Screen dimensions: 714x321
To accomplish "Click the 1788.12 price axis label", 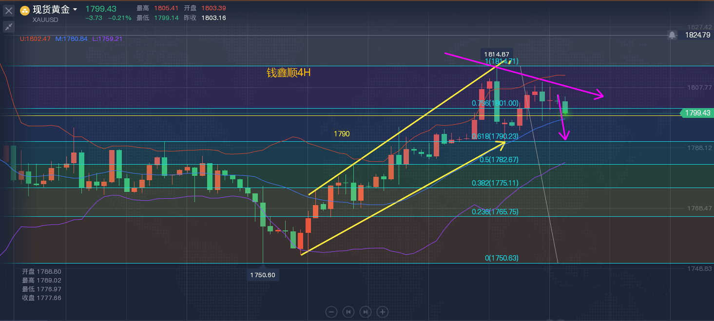I will tap(699, 148).
